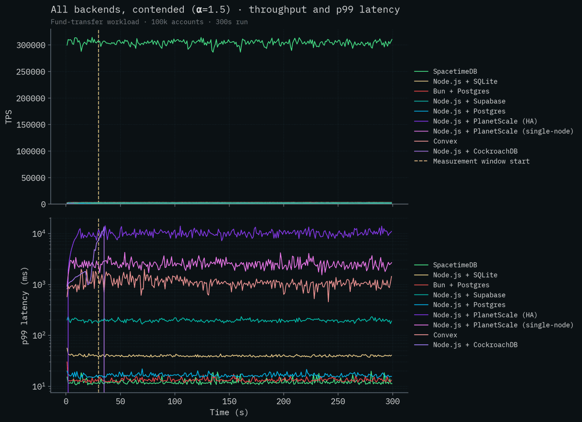The height and width of the screenshot is (422, 582).
Task: Click SpacetimeDB in the top legend
Action: point(455,71)
